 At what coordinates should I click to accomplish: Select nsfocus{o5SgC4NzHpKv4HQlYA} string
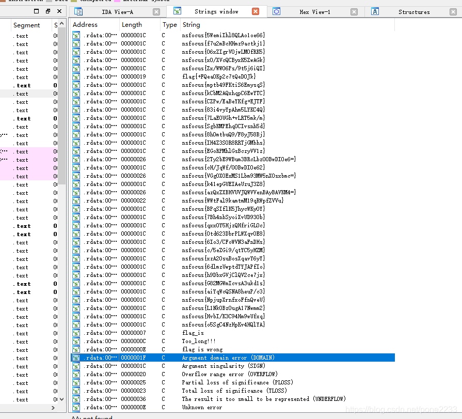pos(224,324)
